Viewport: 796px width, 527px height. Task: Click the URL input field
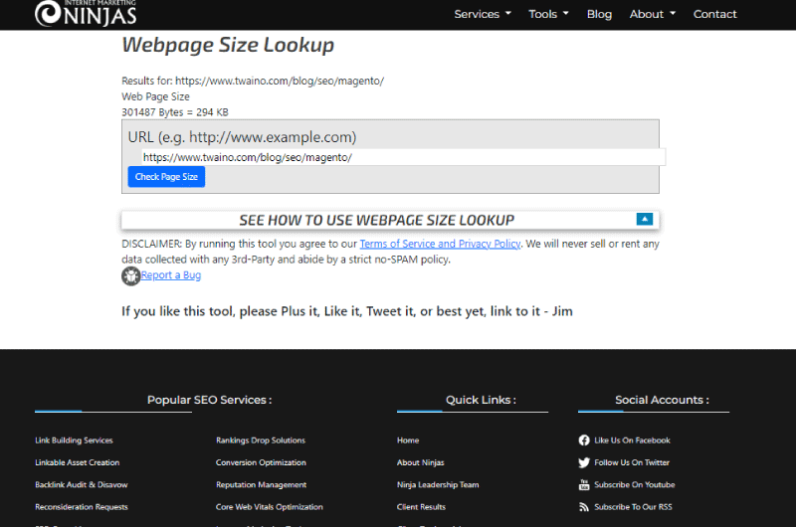[403, 157]
